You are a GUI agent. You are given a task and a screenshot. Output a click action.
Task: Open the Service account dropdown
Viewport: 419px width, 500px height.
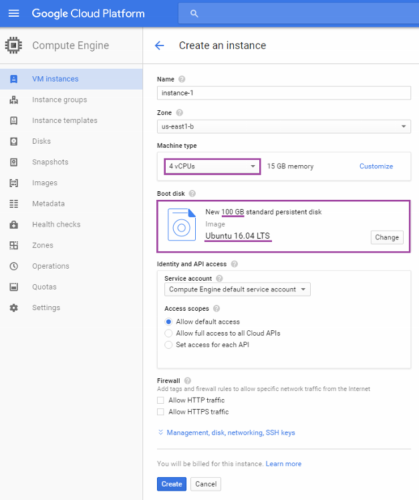pos(237,289)
